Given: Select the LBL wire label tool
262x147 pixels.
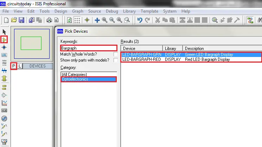Looking at the screenshot, I should point(4,55).
